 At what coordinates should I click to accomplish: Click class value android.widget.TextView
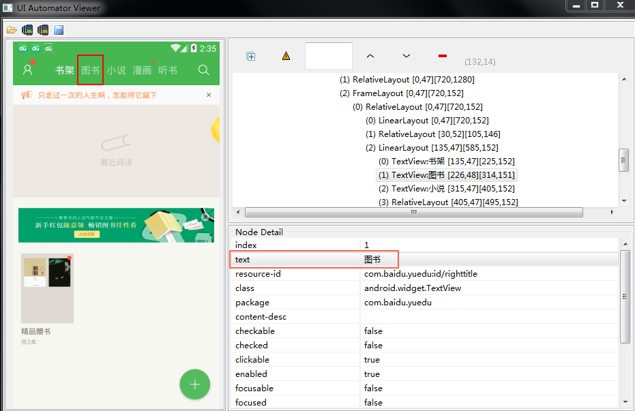click(x=413, y=288)
